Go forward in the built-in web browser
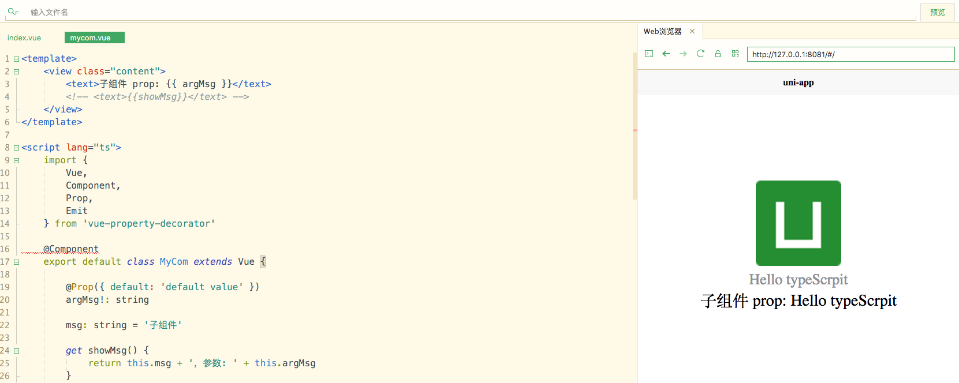This screenshot has width=959, height=383. 683,54
